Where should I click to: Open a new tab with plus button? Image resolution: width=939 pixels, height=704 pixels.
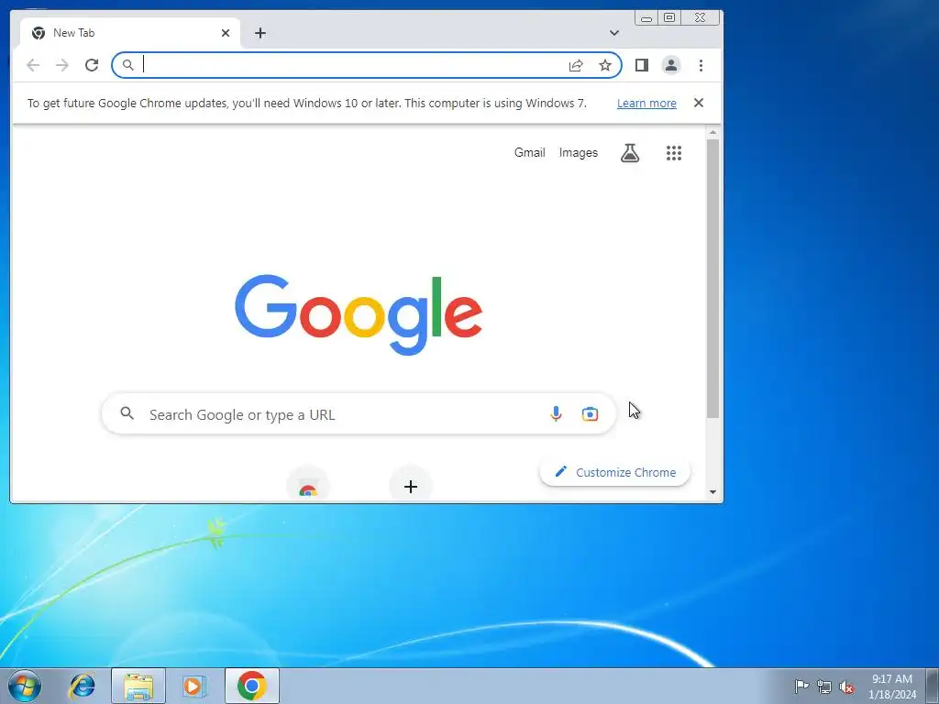[260, 33]
